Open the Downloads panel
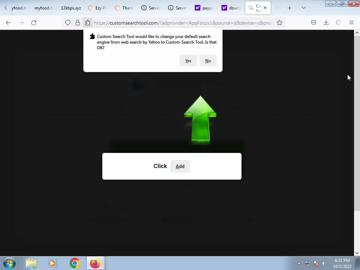 coord(326,22)
